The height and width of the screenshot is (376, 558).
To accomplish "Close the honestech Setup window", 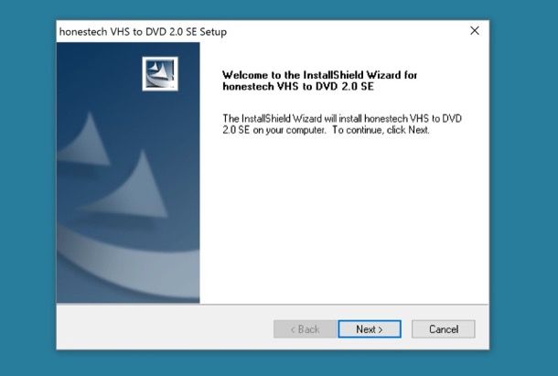I will pyautogui.click(x=475, y=31).
